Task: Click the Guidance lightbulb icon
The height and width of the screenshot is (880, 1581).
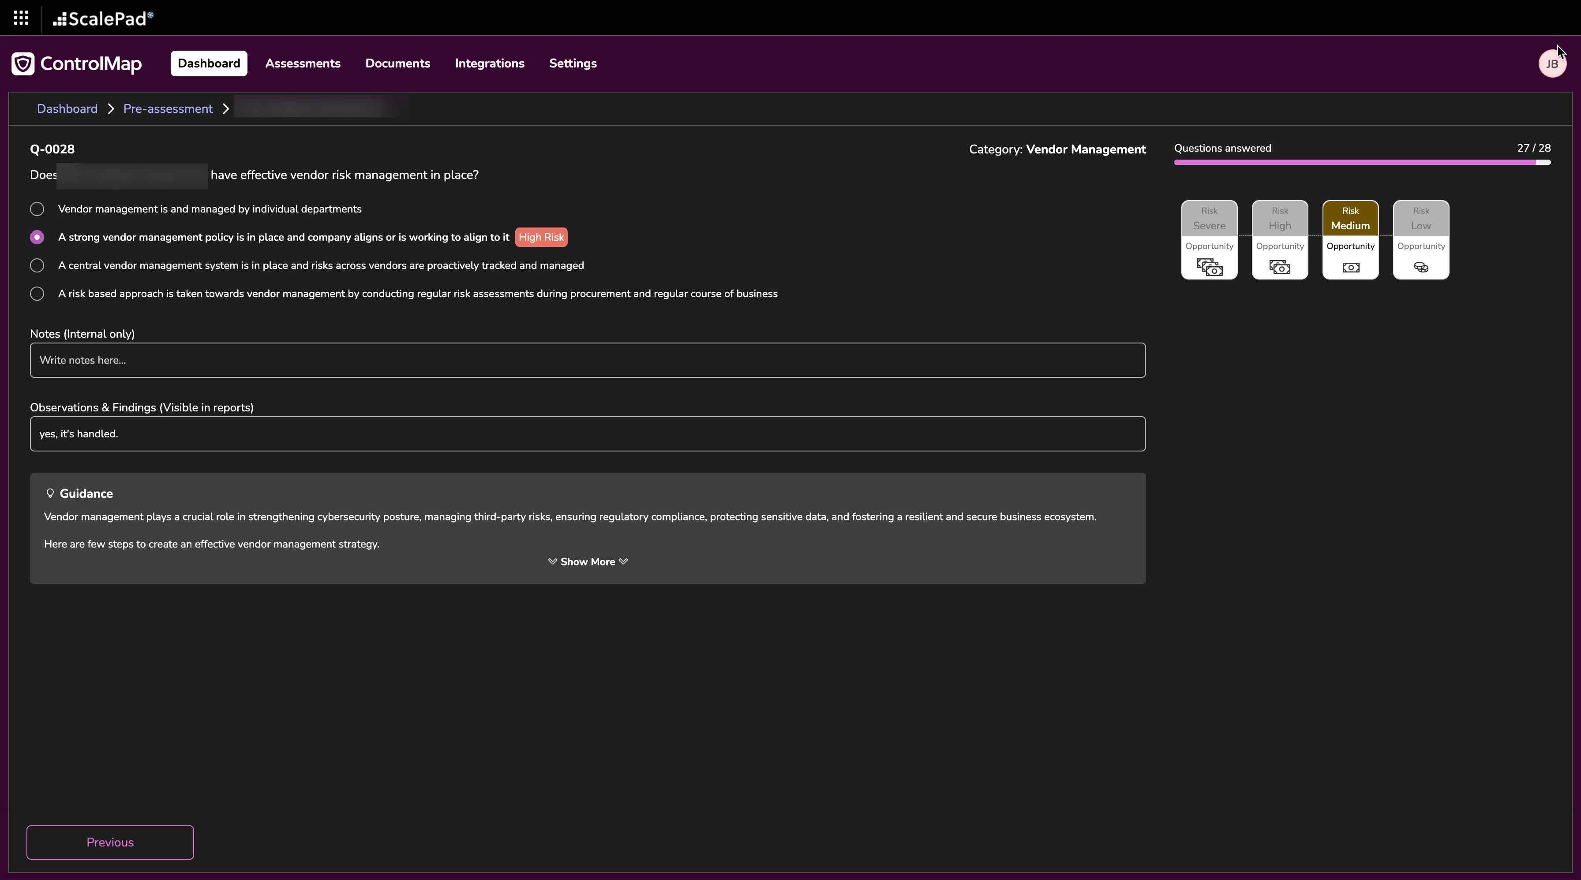Action: click(x=50, y=494)
